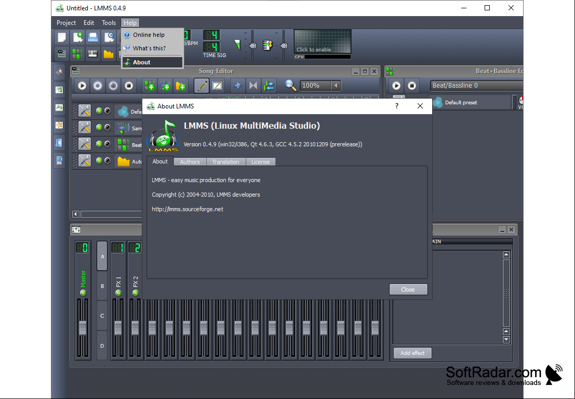Open the My samples sidebar tab
The image size is (575, 399).
point(59,107)
